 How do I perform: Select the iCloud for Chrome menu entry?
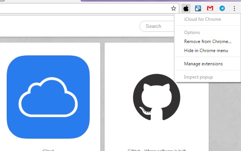click(x=207, y=19)
